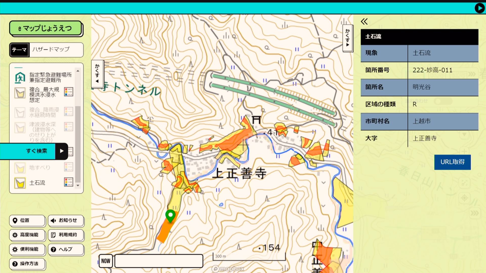Image resolution: width=486 pixels, height=273 pixels.
Task: Click the 土石流 layer name in list
Action: tap(37, 183)
